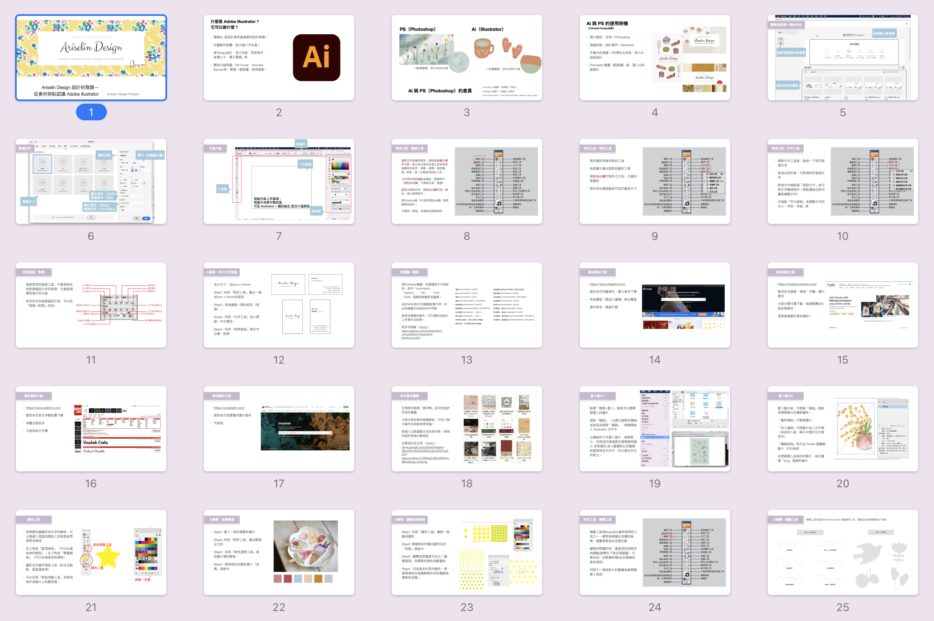Select slide 25 with grey bird shapes
Image resolution: width=934 pixels, height=621 pixels.
[843, 552]
